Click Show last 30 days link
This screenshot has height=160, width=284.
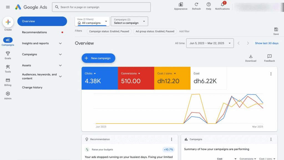click(267, 43)
